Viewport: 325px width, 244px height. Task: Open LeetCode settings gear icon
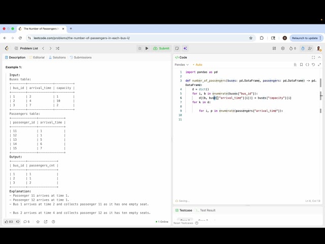pyautogui.click(x=283, y=48)
